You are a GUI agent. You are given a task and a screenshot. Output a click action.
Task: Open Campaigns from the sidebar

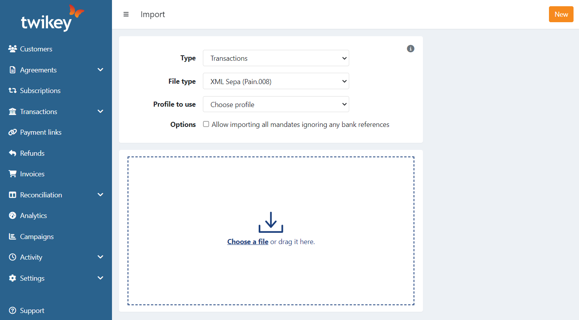37,237
